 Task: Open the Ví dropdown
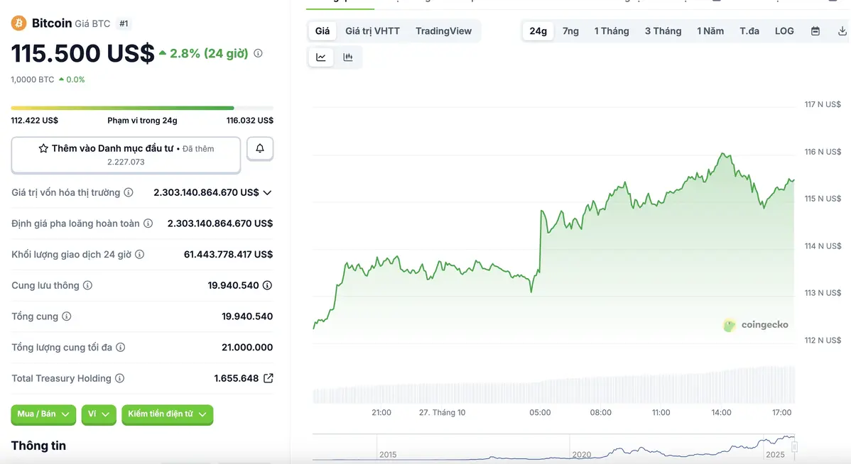click(98, 415)
